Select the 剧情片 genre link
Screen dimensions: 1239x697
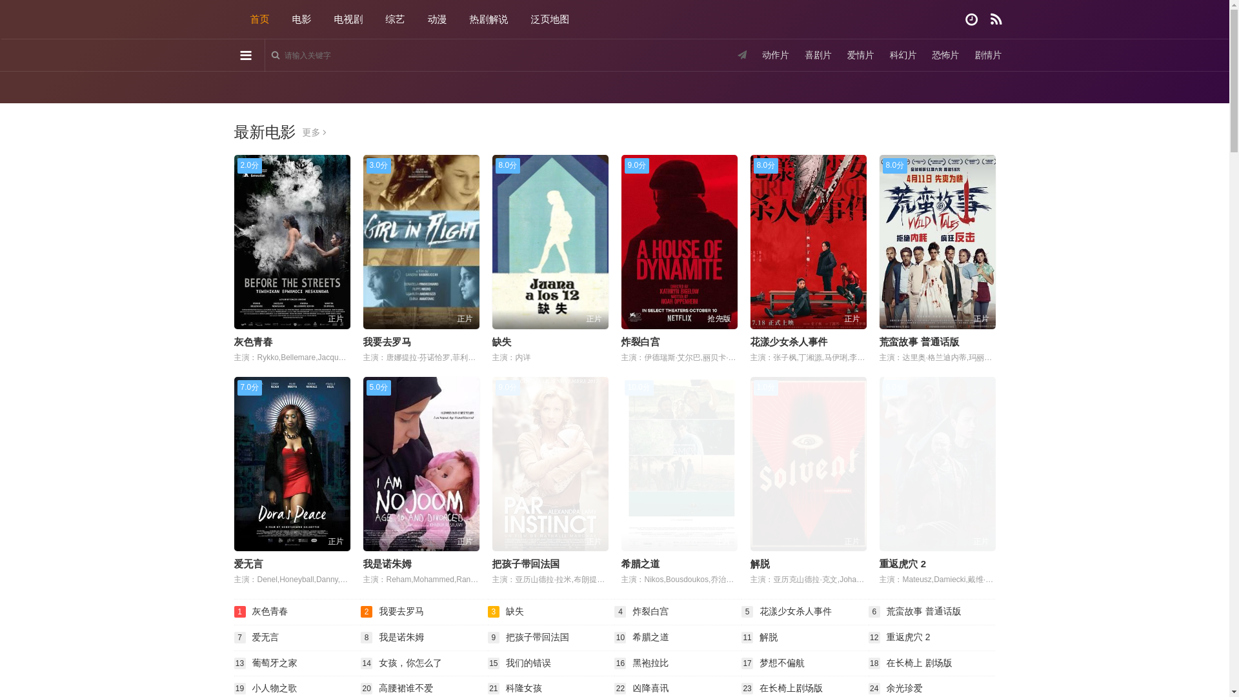(x=988, y=56)
